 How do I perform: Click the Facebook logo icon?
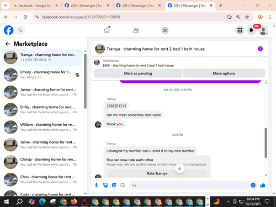(9, 30)
